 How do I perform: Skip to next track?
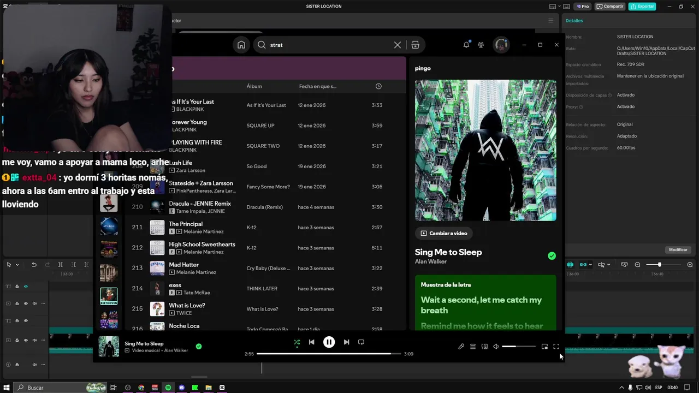pos(346,342)
